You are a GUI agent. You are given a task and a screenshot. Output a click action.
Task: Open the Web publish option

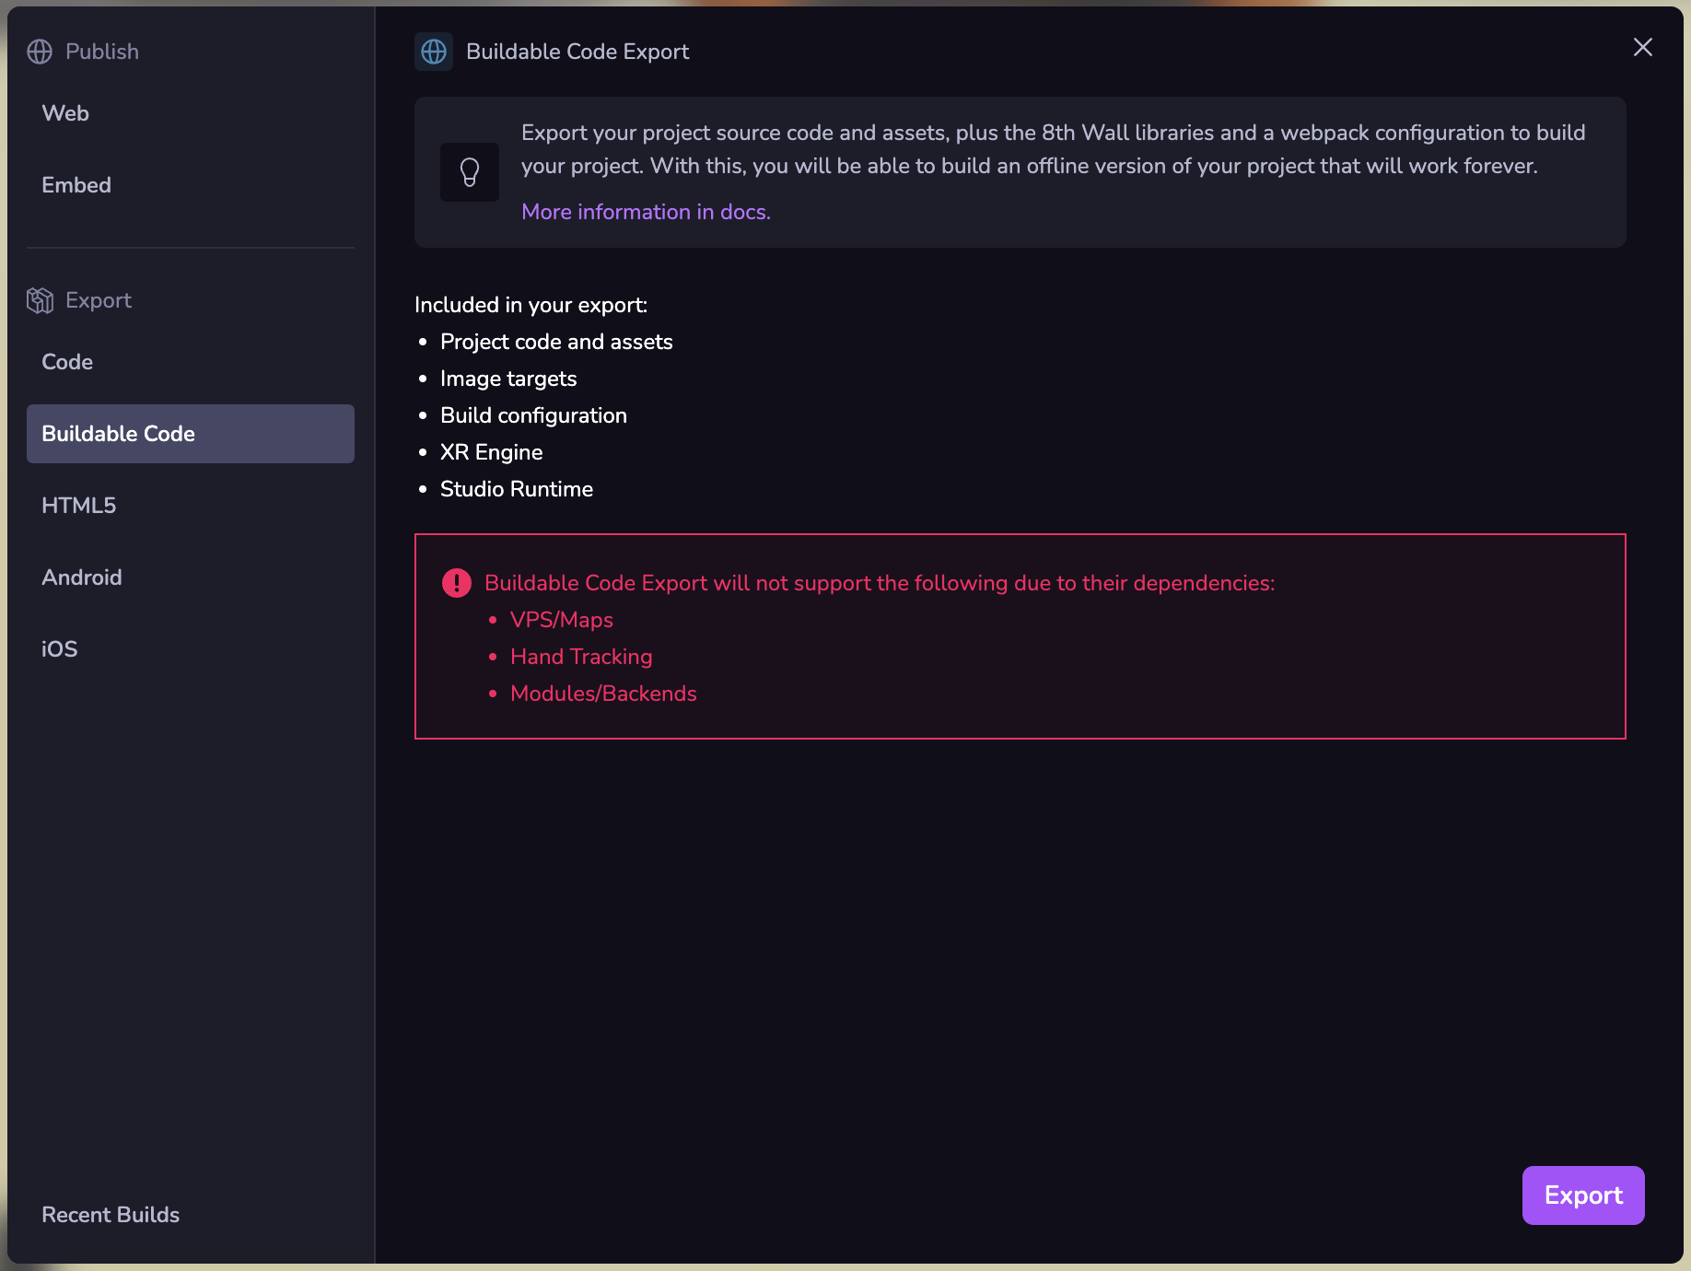(x=65, y=113)
